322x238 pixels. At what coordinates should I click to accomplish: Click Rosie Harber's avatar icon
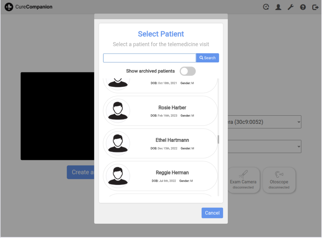pos(118,111)
